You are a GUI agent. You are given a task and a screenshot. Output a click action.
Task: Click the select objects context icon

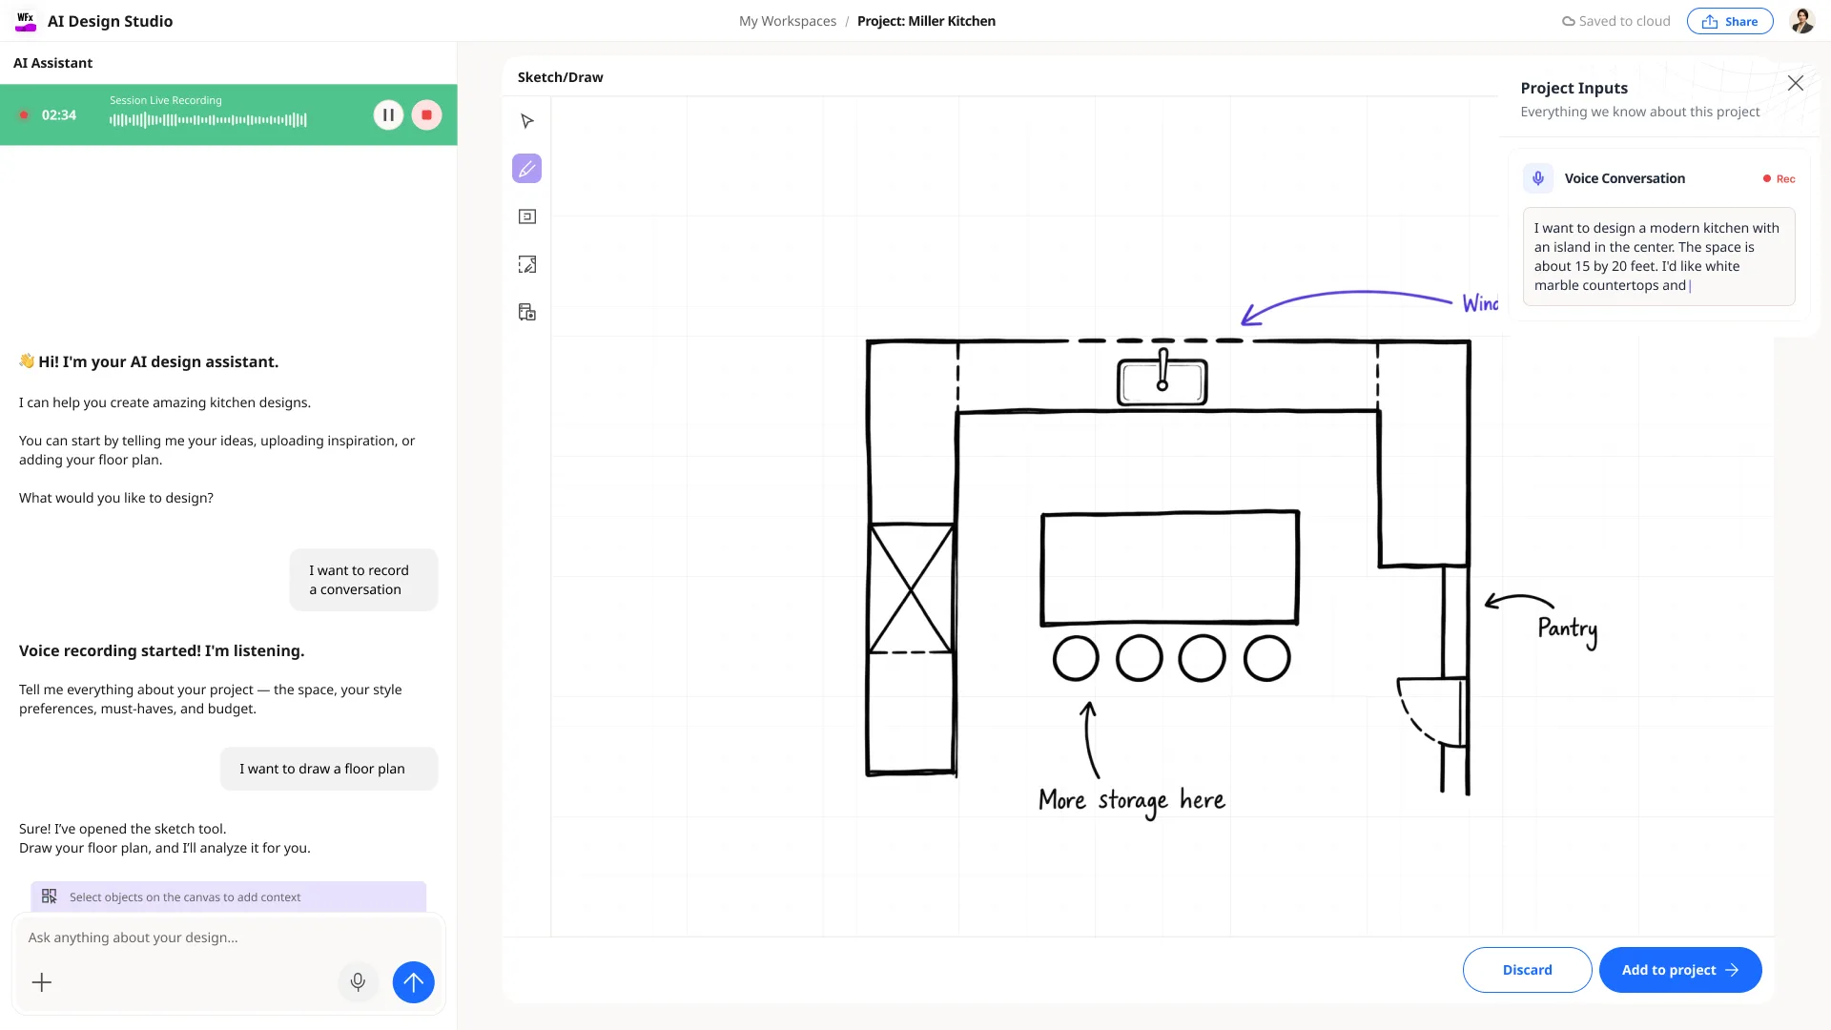point(50,896)
